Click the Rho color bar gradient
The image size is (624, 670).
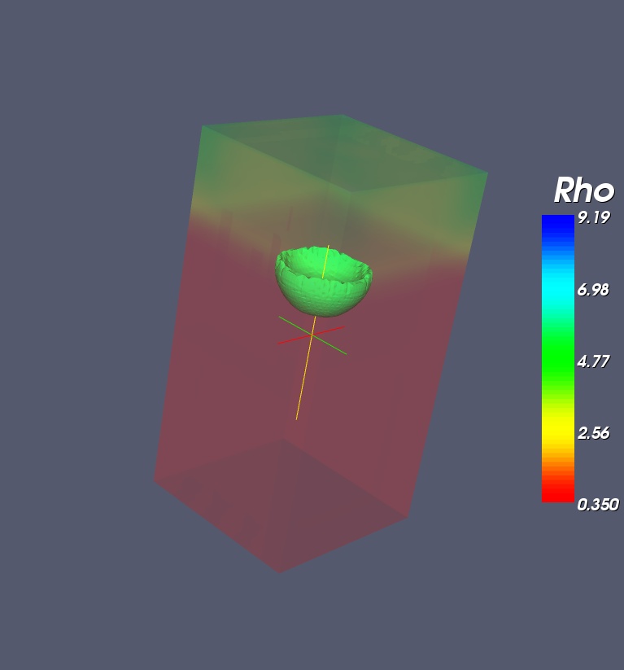pos(558,358)
